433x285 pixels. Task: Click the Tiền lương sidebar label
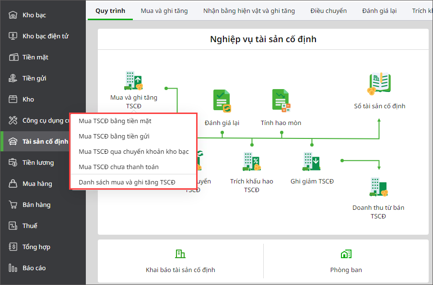[x=38, y=163]
